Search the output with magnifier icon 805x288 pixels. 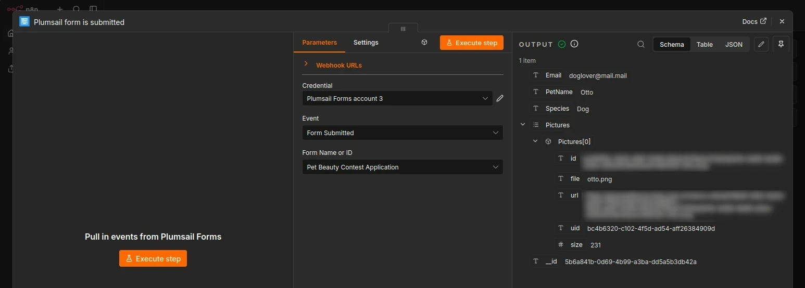point(641,44)
